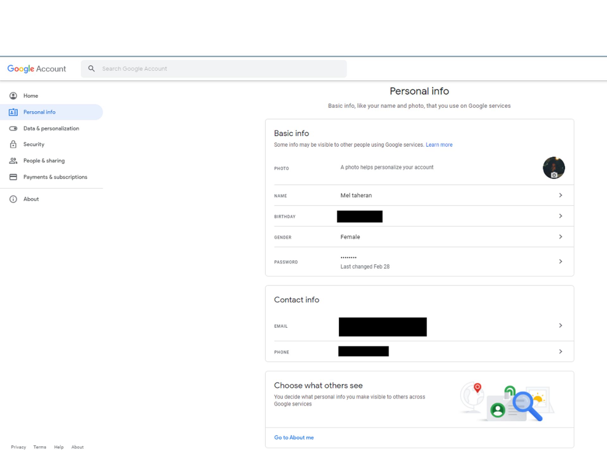Click the People & sharing icon
This screenshot has width=607, height=453.
[13, 161]
